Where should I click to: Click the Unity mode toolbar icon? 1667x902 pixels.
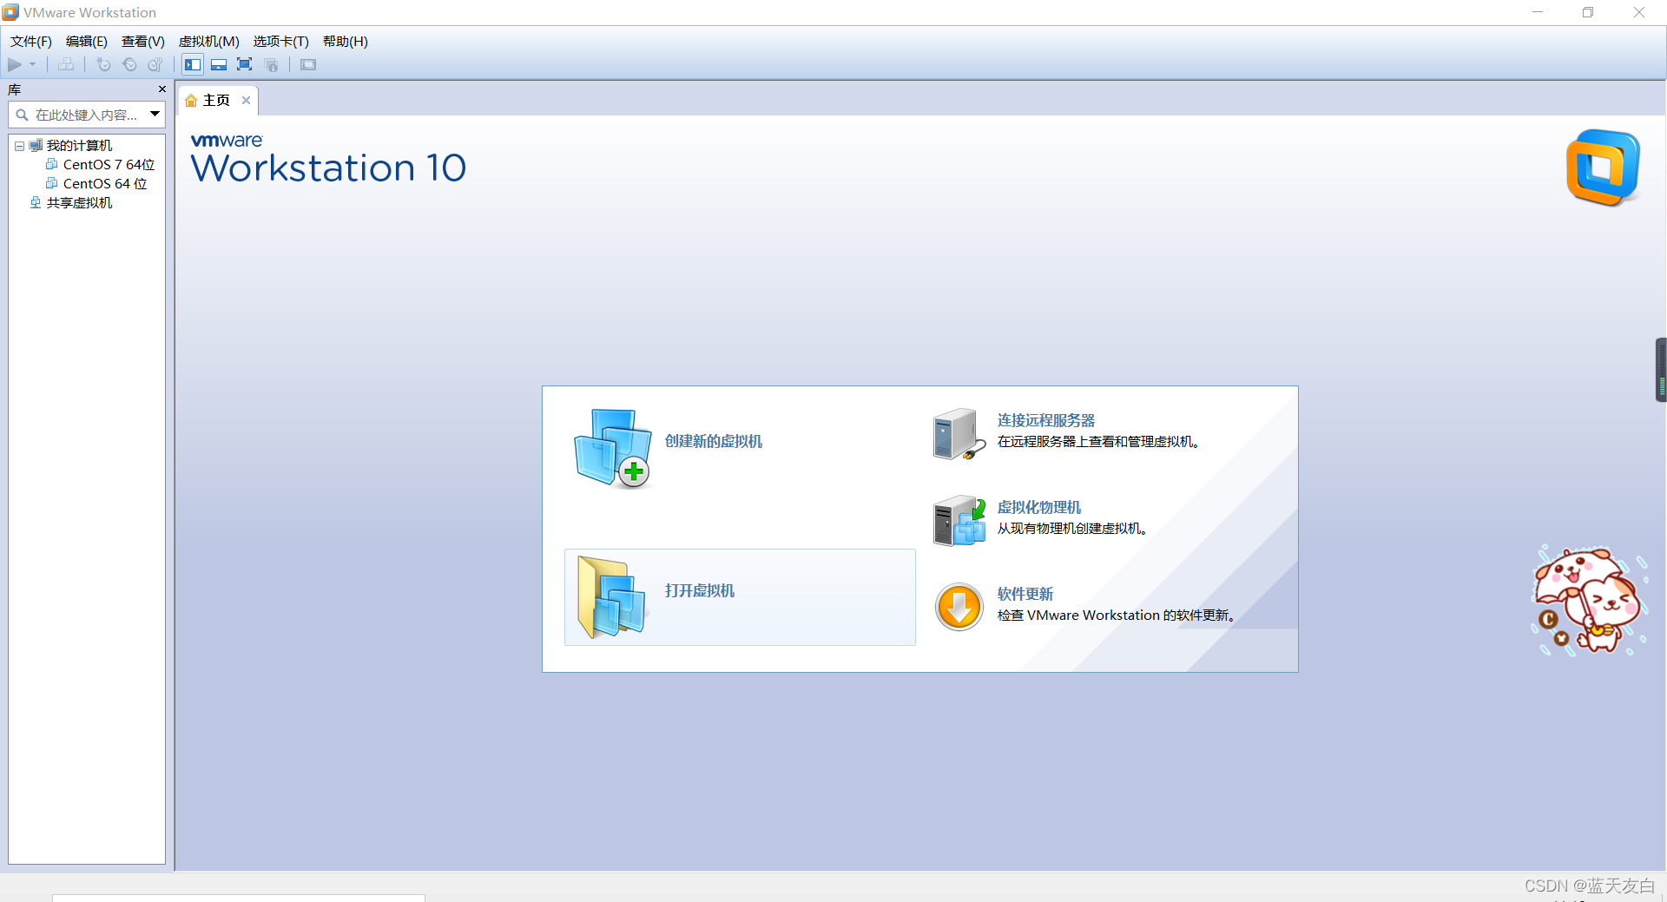[x=271, y=65]
